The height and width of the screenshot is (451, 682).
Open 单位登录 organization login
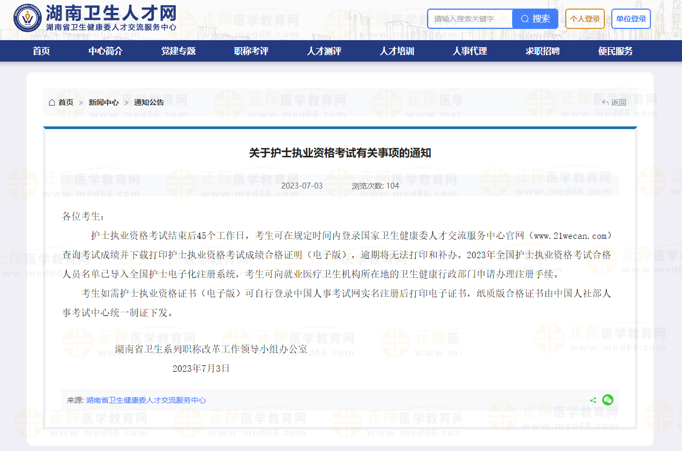pos(631,19)
